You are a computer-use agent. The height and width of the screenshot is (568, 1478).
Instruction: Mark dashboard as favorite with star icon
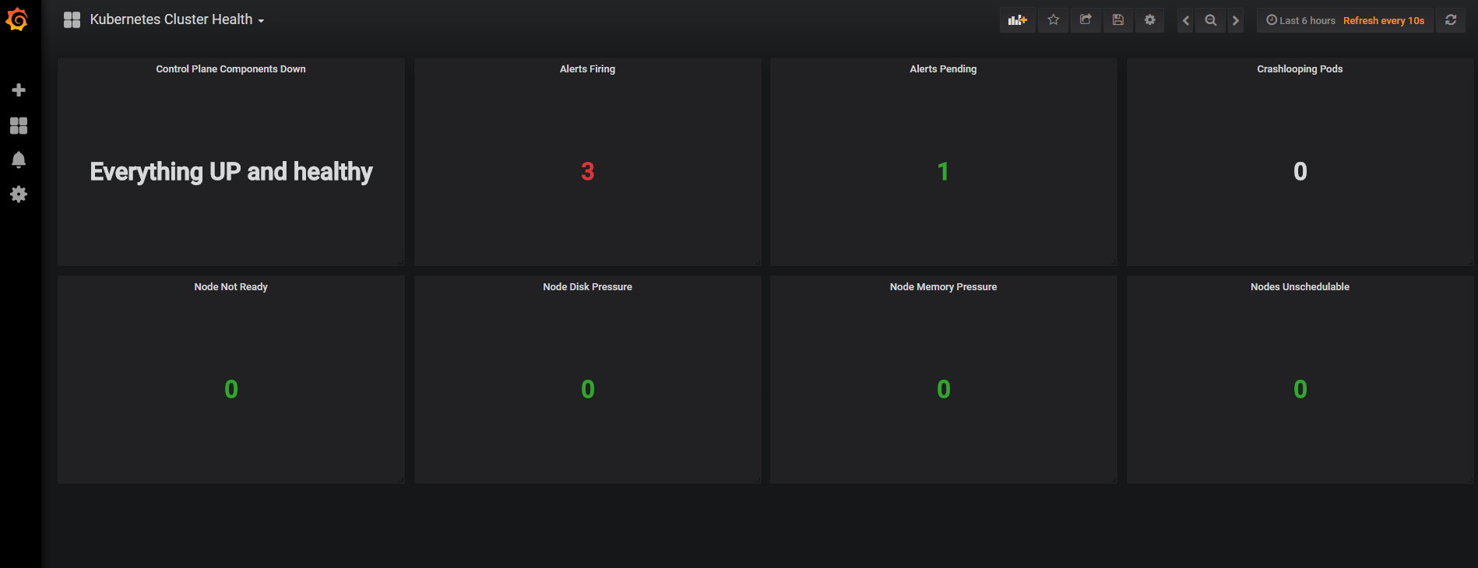tap(1054, 20)
